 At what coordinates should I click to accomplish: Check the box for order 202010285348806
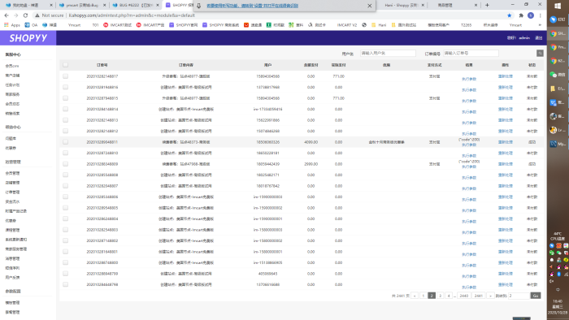[x=65, y=197]
